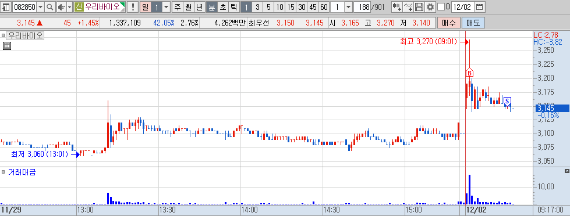Save chart with the floppy disk icon
The image size is (570, 216).
[420, 7]
